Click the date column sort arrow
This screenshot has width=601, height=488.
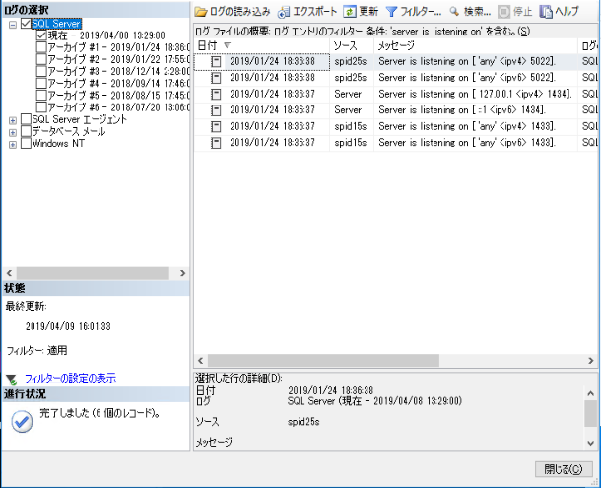click(227, 45)
